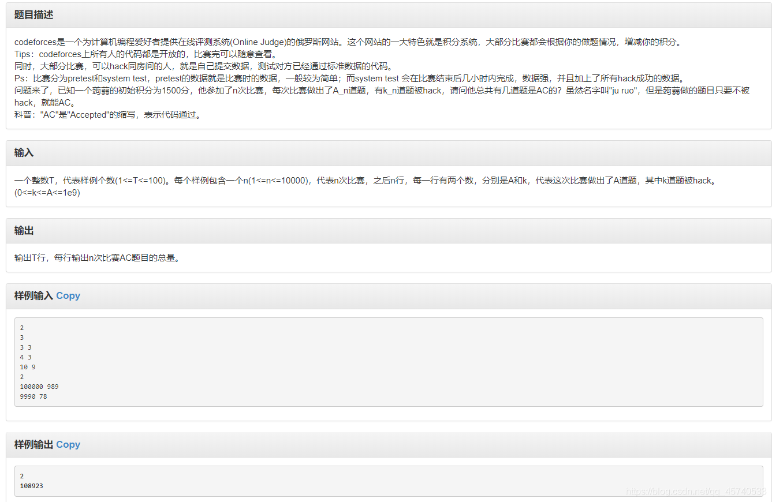Click the first line of sample input

pos(22,327)
